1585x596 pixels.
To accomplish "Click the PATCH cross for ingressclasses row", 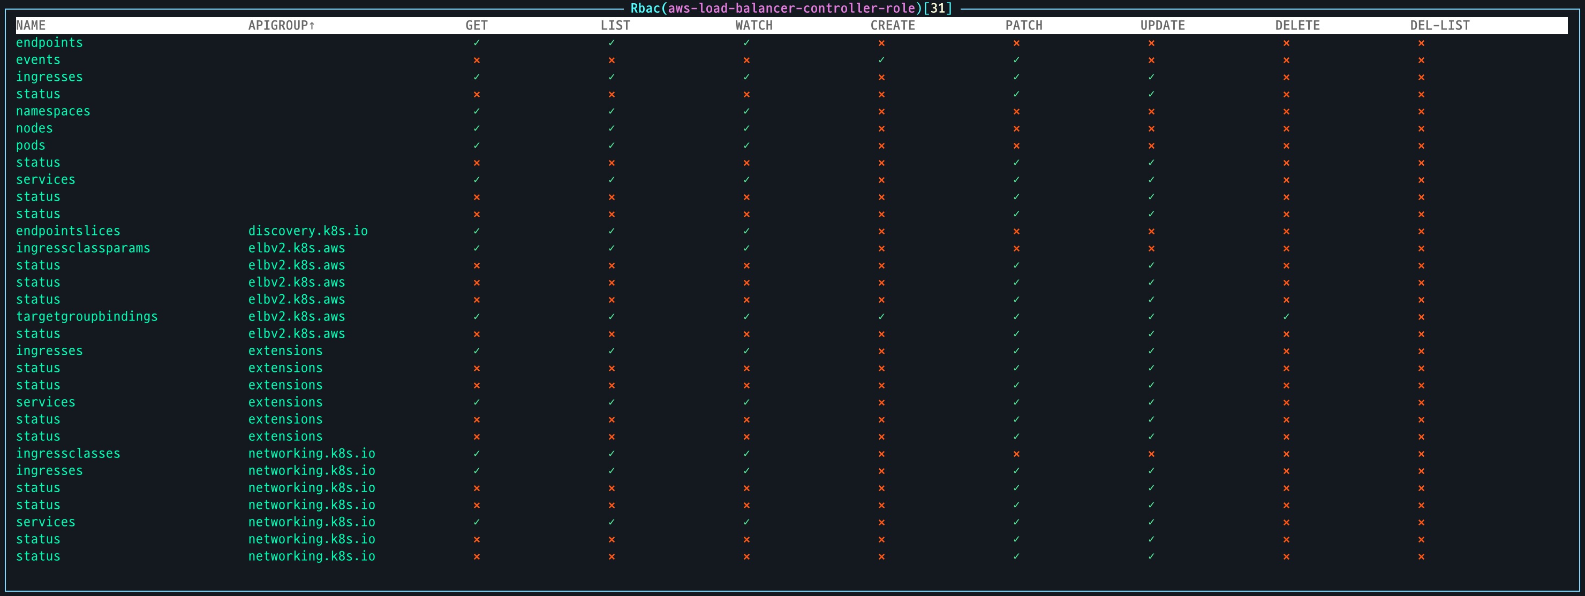I will [1016, 454].
